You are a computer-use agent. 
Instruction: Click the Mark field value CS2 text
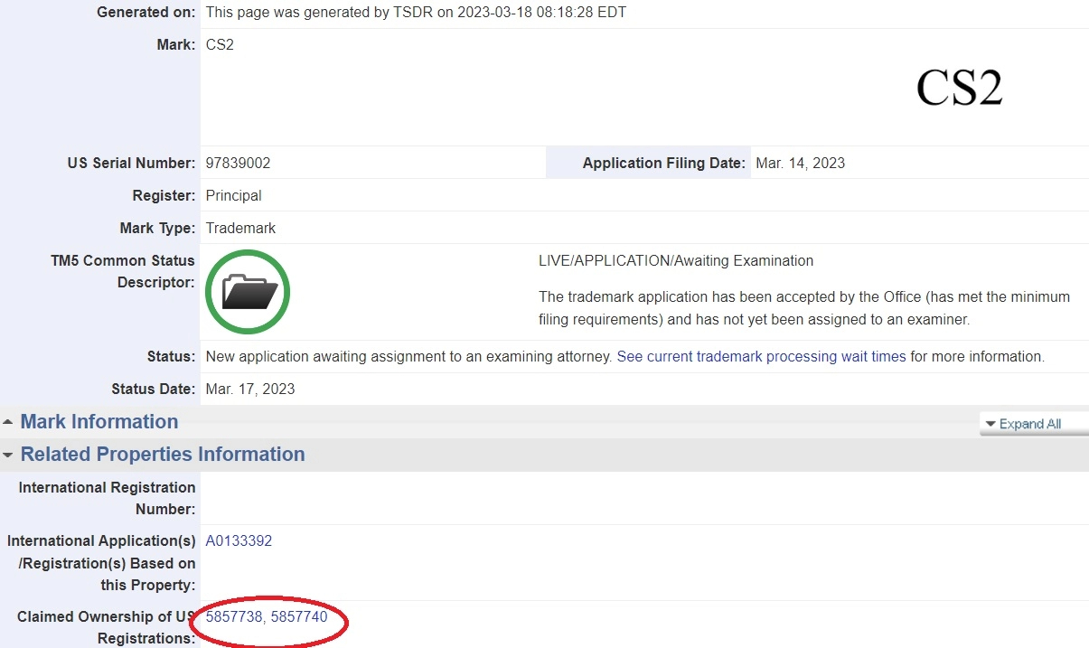point(220,44)
